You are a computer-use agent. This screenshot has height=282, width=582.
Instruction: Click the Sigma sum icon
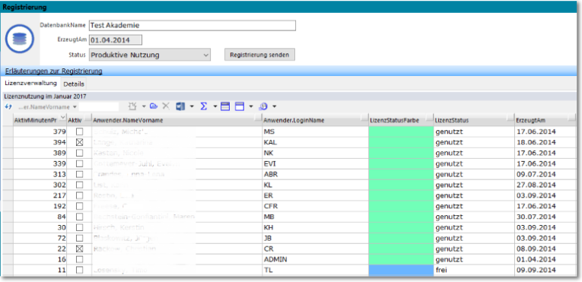pyautogui.click(x=203, y=106)
